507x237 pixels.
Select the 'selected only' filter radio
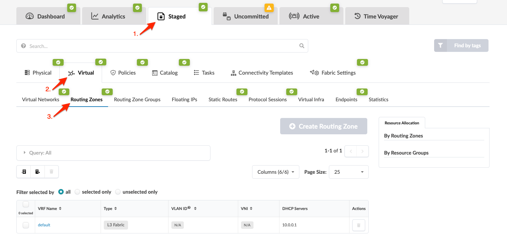(x=78, y=192)
